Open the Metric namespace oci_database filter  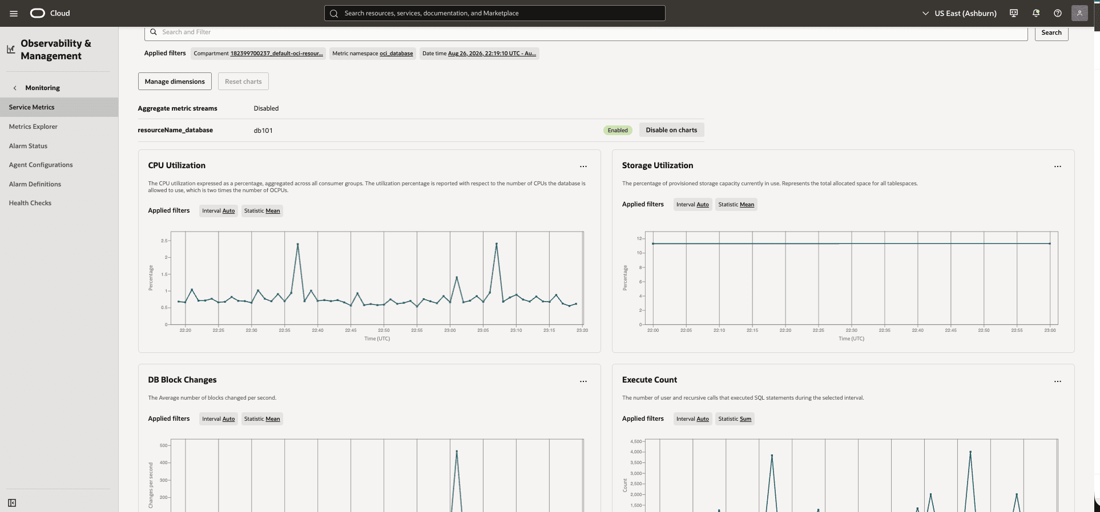[x=373, y=54]
